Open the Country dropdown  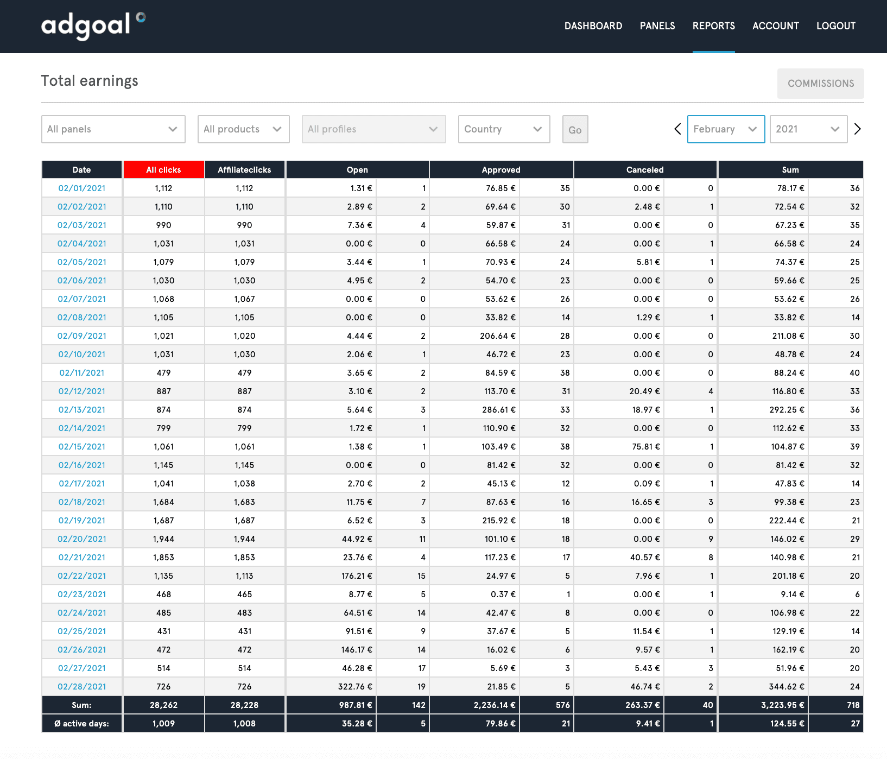(x=504, y=129)
